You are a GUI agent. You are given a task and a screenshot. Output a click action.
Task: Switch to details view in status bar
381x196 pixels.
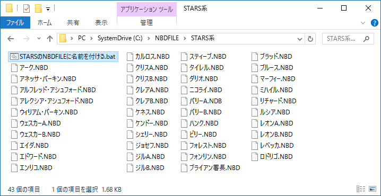pos(361,189)
